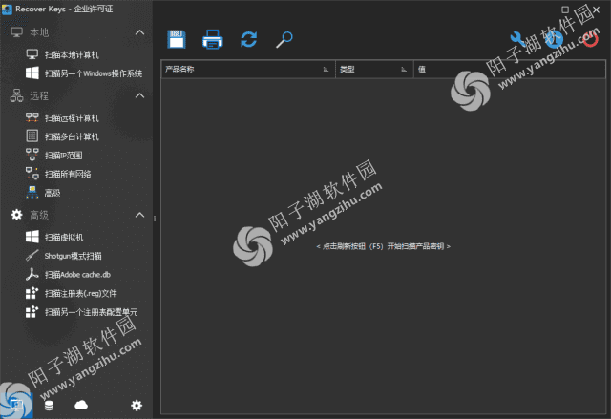Click the red power icon at top right
The width and height of the screenshot is (611, 419).
590,39
